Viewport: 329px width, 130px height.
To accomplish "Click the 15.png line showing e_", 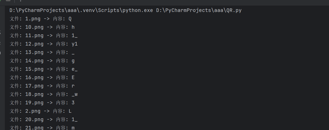I will point(44,69).
